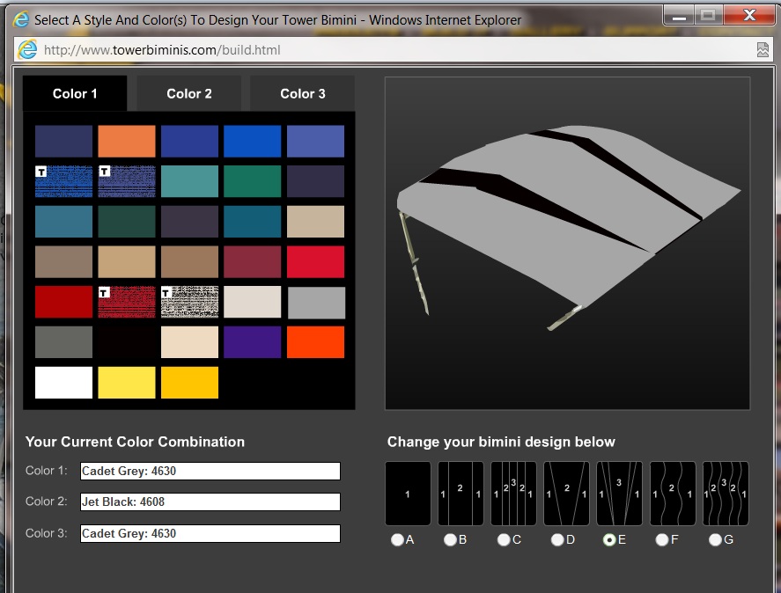Click the address bar URL
The image size is (781, 593).
162,50
